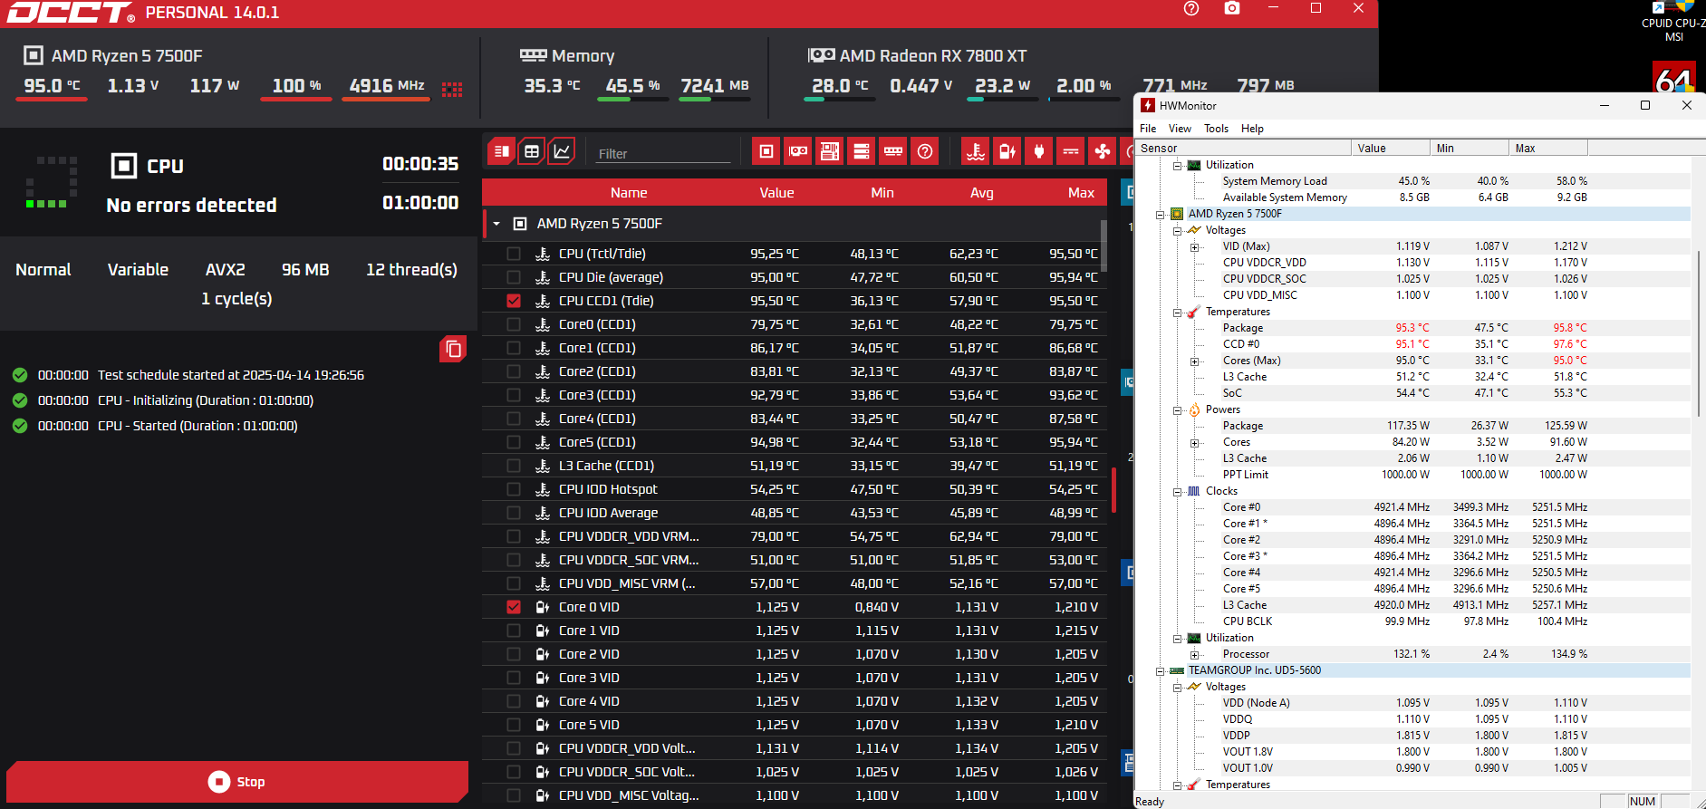
Task: Sort OCCT sensor table by Min column
Action: [882, 193]
